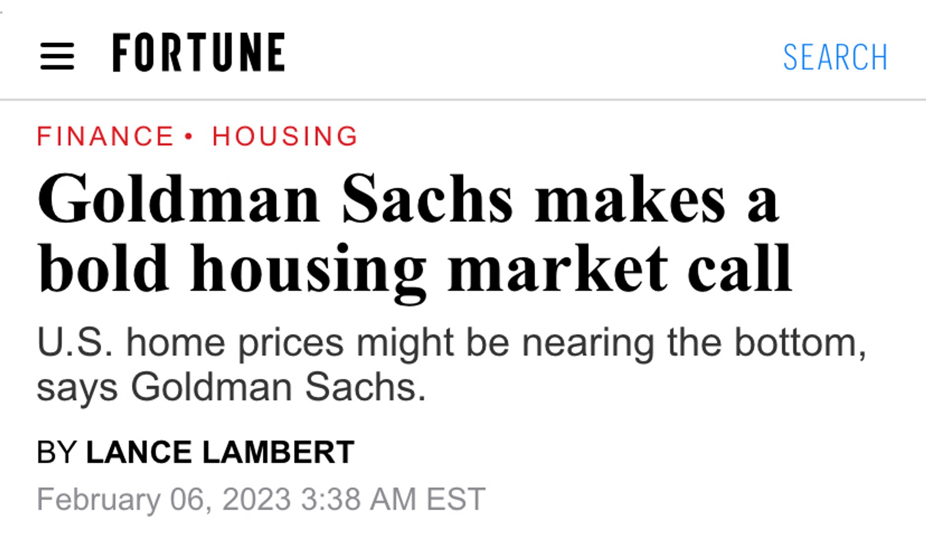This screenshot has height=540, width=926.
Task: Click the word LAMBERT in the byline
Action: tap(278, 452)
